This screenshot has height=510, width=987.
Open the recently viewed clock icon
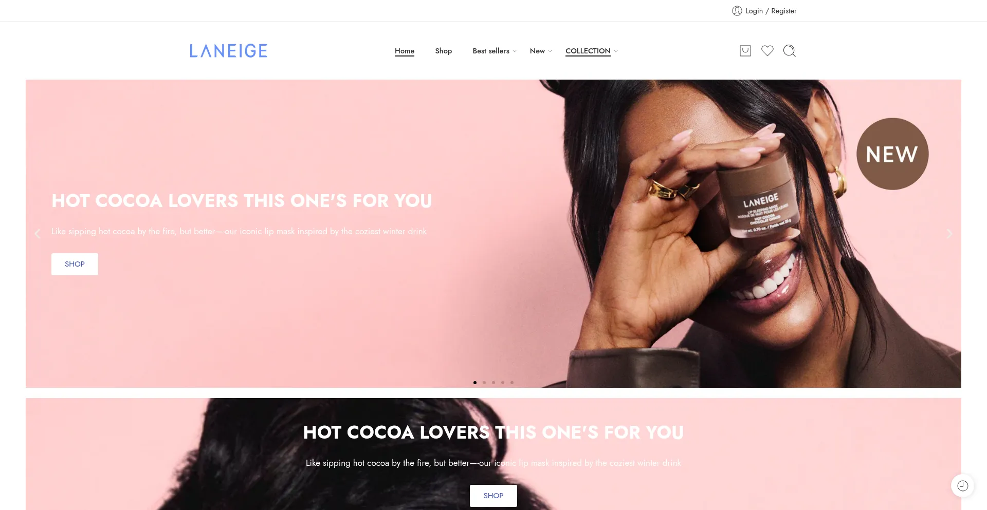click(962, 485)
